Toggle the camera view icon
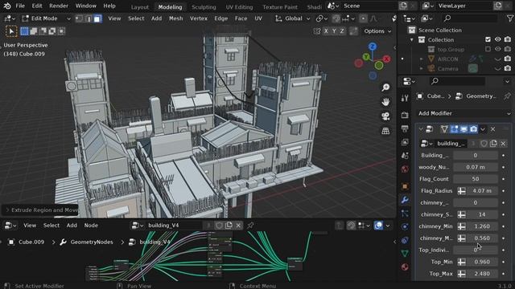 385,116
